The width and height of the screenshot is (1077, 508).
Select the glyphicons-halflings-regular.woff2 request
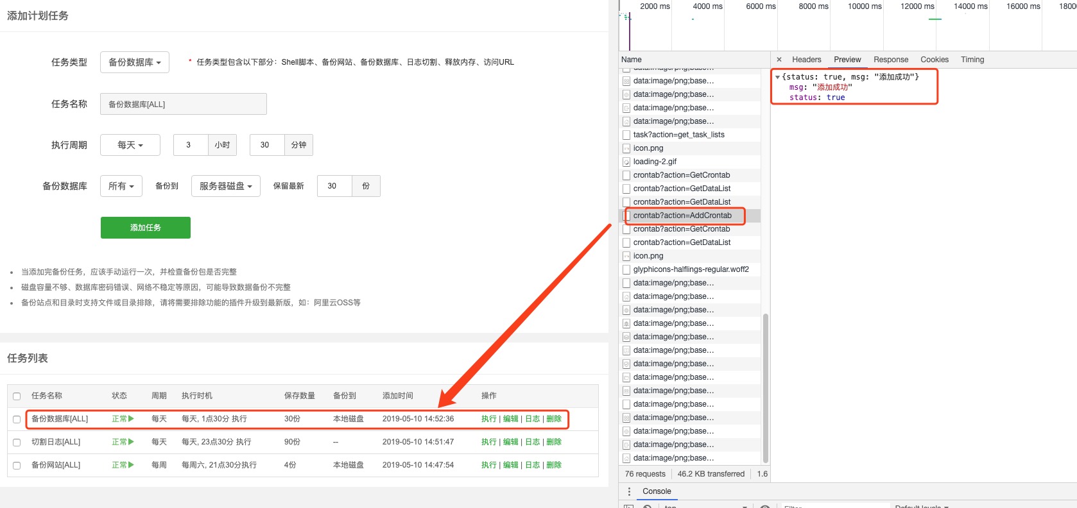pos(691,269)
